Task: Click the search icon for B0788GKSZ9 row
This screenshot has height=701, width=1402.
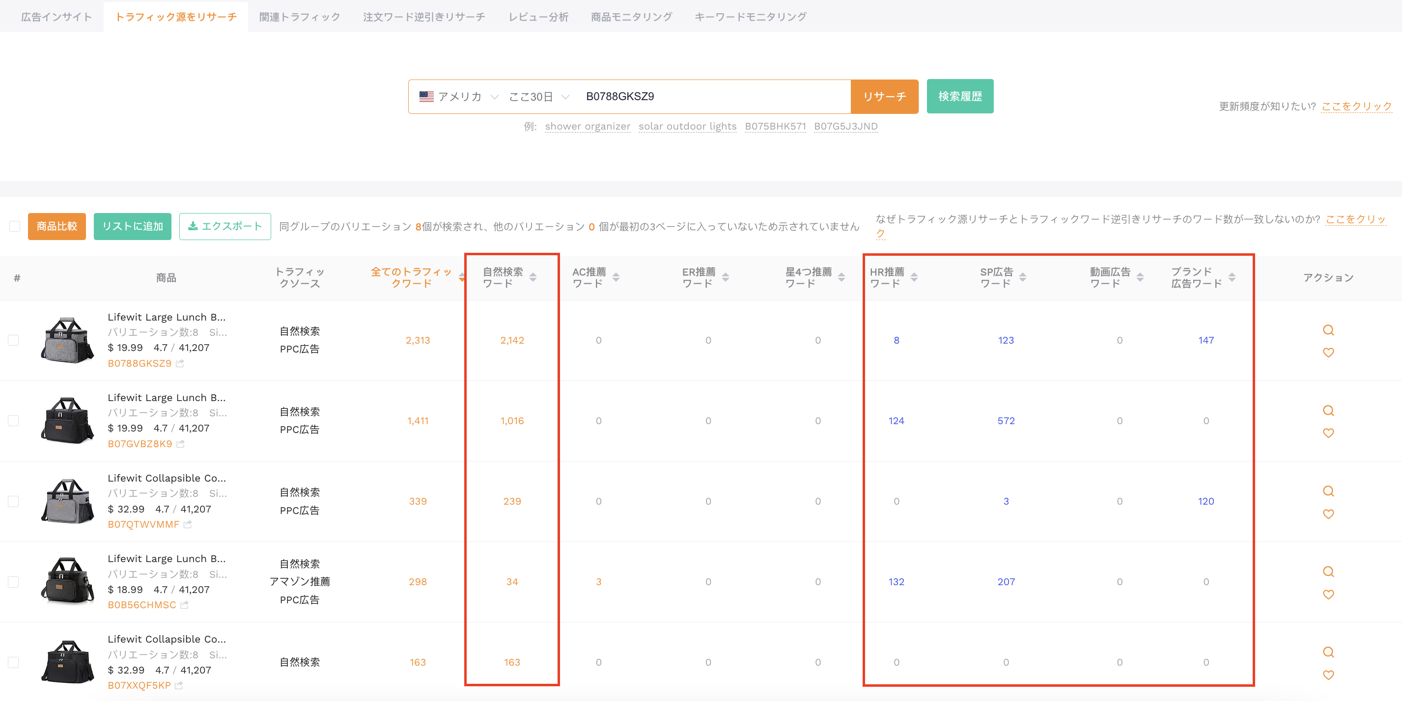Action: 1328,330
